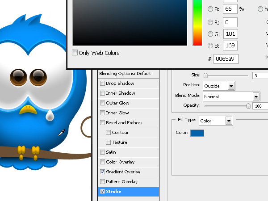The width and height of the screenshot is (268, 201).
Task: Toggle the Inner Glow checkbox
Action: 102,113
